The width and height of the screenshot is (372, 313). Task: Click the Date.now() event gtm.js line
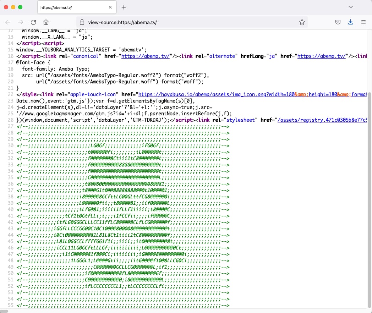point(105,101)
